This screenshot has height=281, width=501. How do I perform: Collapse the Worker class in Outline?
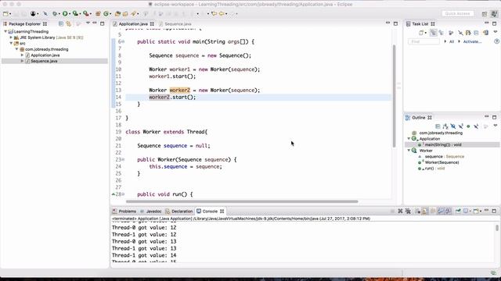coord(409,151)
